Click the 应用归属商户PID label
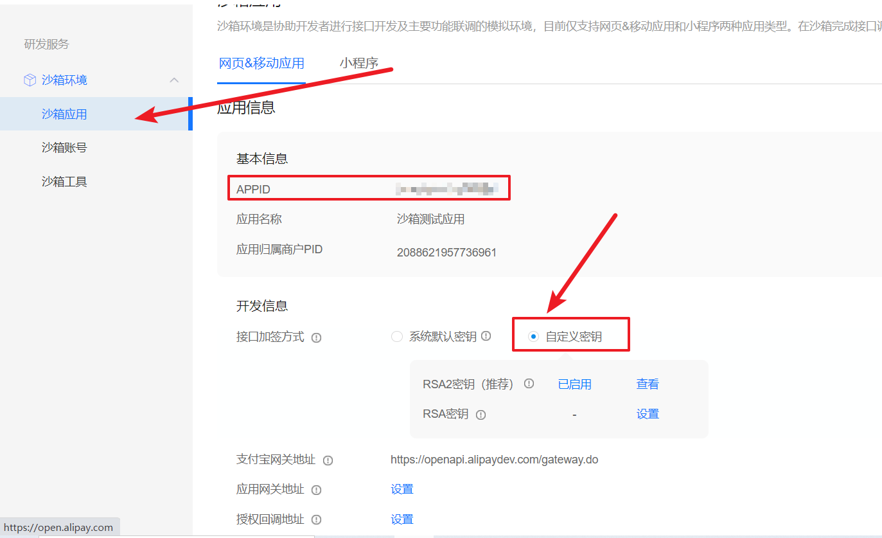The width and height of the screenshot is (882, 538). click(x=279, y=249)
